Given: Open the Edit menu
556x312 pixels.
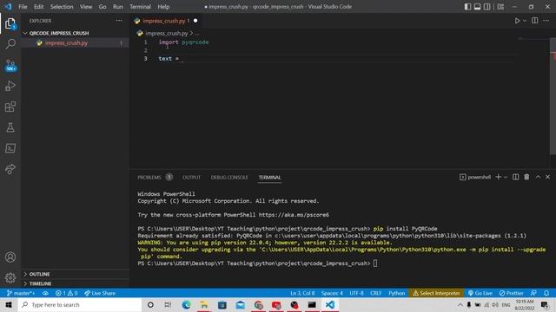Looking at the screenshot, I should [x=38, y=7].
